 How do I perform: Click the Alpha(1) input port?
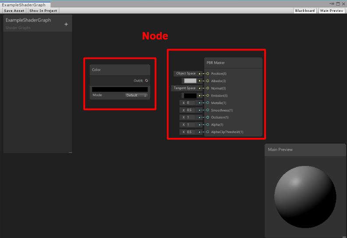click(208, 124)
